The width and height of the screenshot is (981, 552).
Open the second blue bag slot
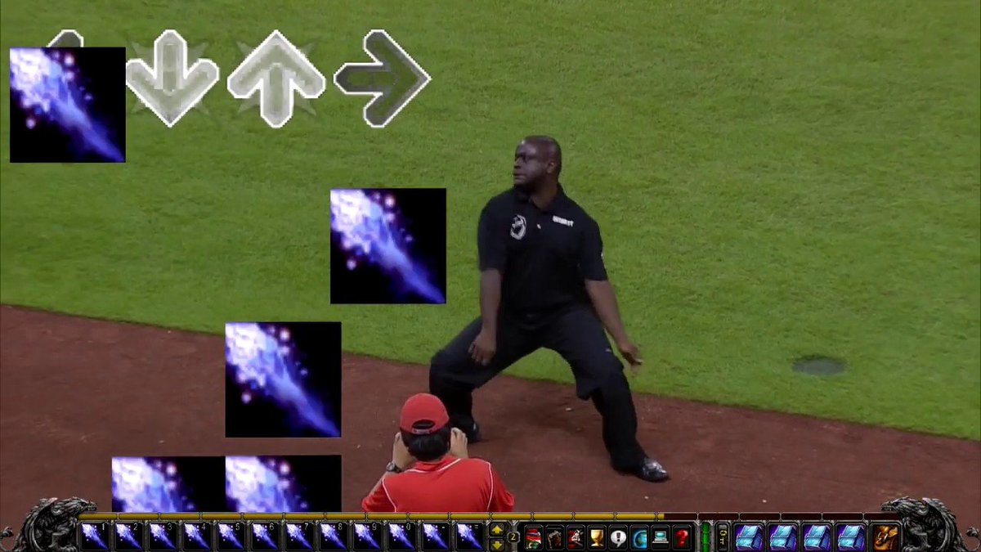[x=783, y=537]
